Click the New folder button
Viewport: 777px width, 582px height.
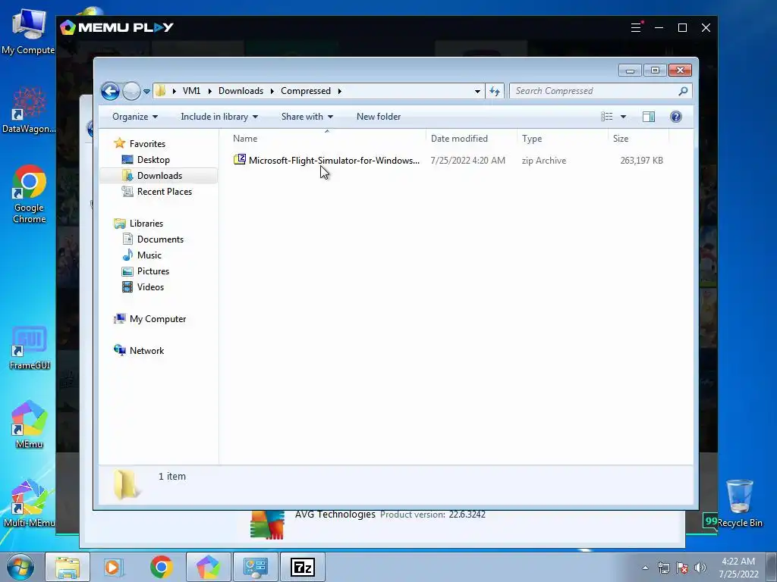point(379,117)
